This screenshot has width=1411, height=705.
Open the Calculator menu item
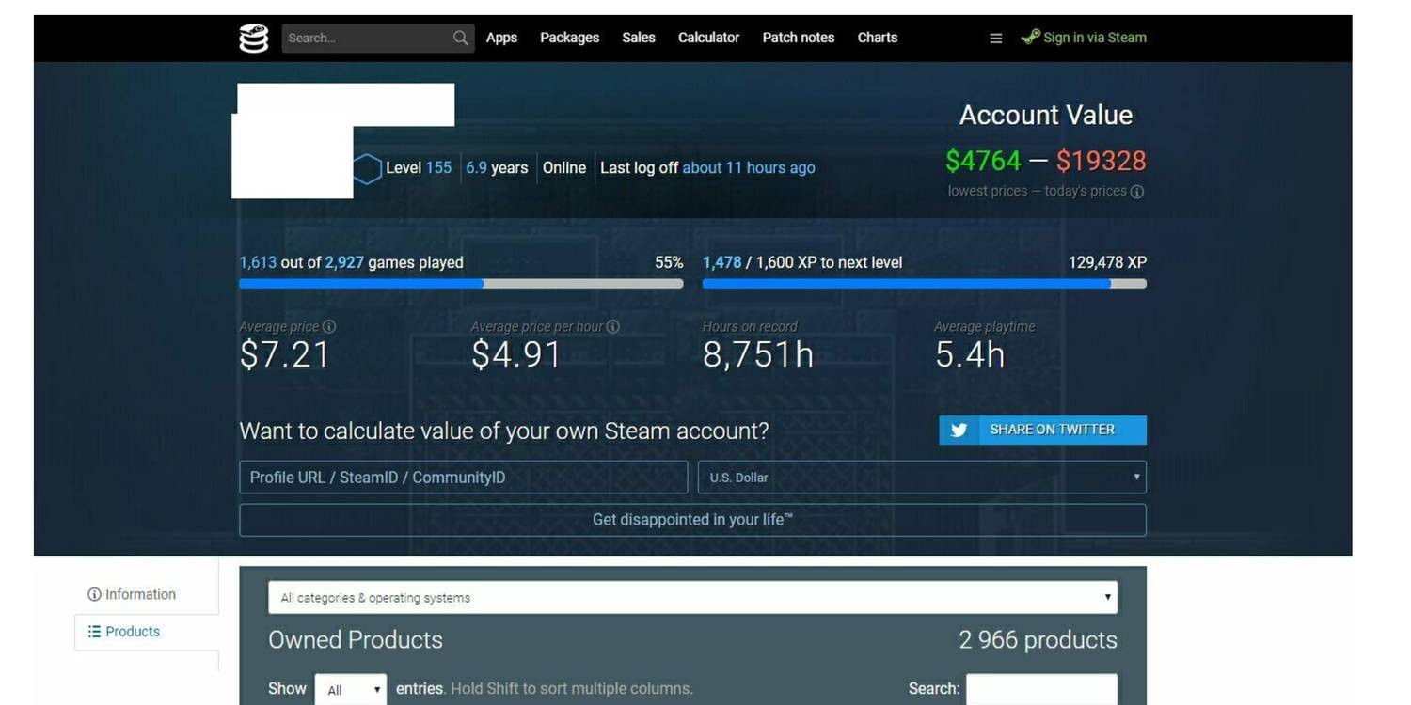708,38
